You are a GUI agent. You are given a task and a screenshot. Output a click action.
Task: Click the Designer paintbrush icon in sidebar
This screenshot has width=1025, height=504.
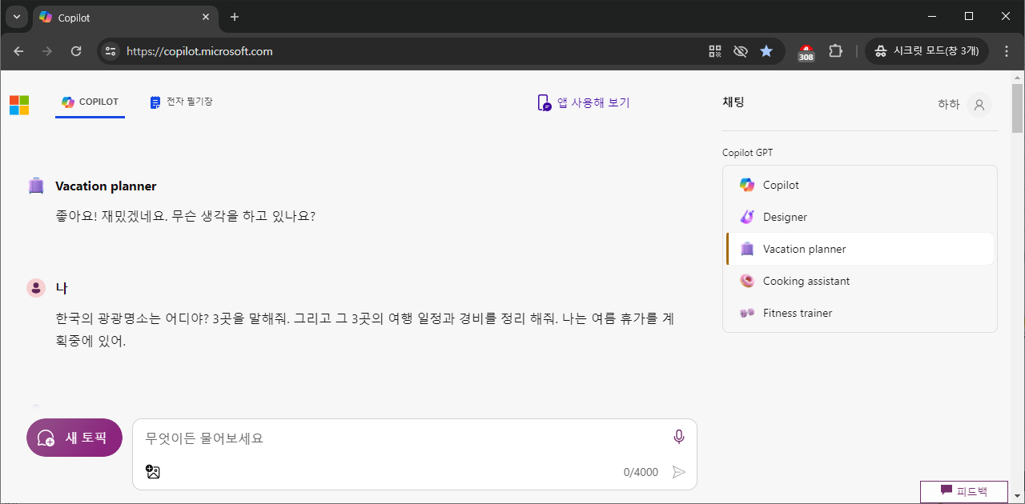tap(747, 217)
